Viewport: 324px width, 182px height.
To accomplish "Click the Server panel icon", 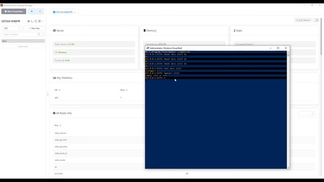I will tap(54, 30).
